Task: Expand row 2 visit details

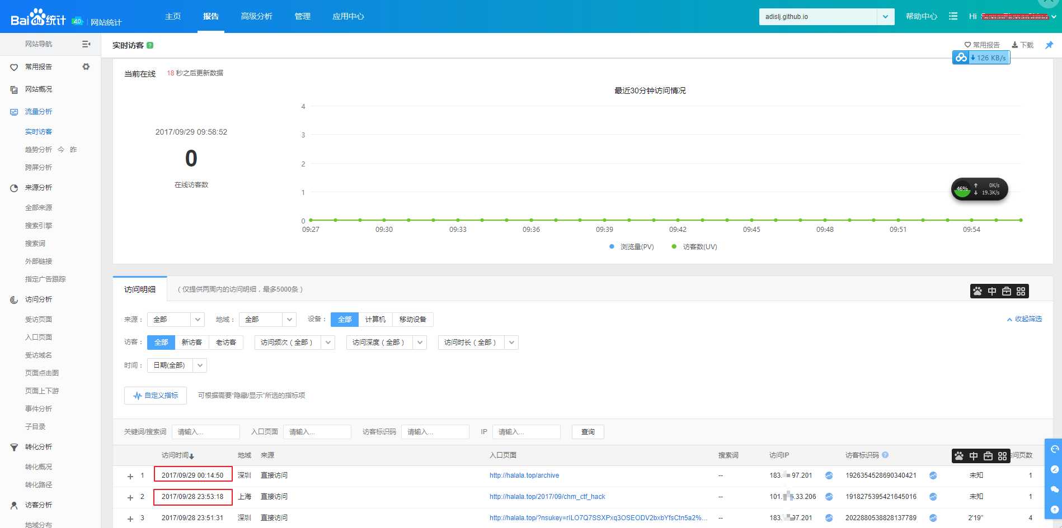Action: pyautogui.click(x=130, y=497)
